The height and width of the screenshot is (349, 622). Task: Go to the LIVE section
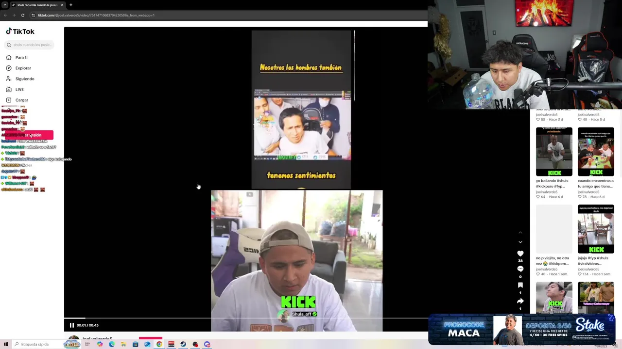pos(19,89)
